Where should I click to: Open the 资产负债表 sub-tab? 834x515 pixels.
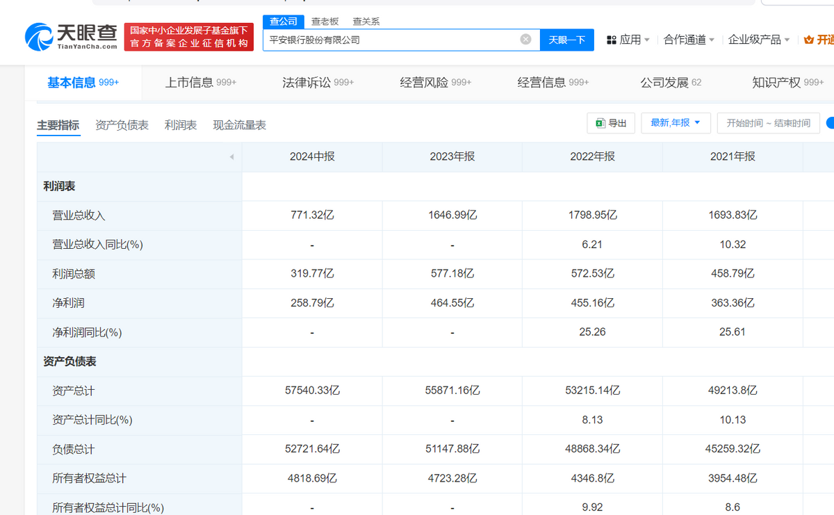pos(122,125)
